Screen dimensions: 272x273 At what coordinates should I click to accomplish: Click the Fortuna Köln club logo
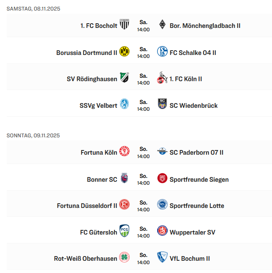coord(124,152)
